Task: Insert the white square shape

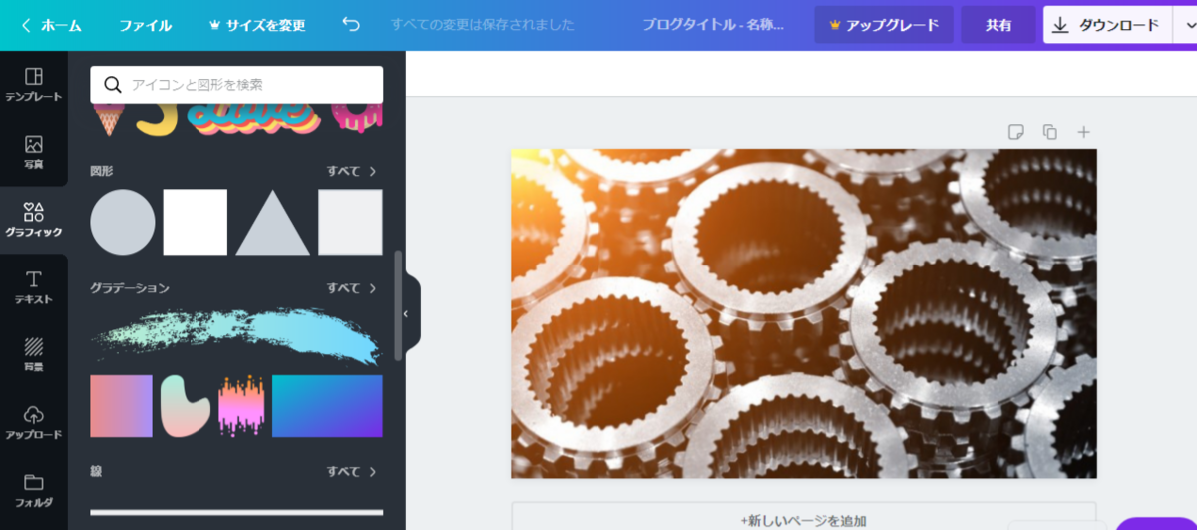Action: coord(196,222)
